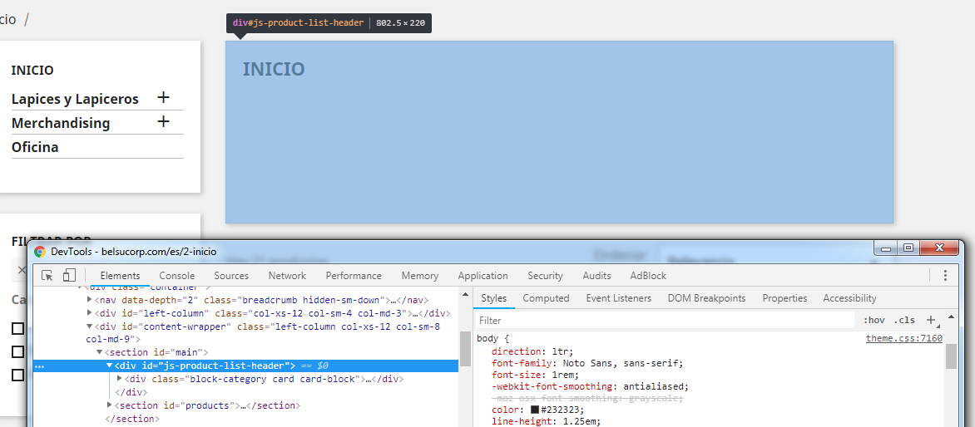Select the Elements tab
This screenshot has width=975, height=427.
[120, 276]
